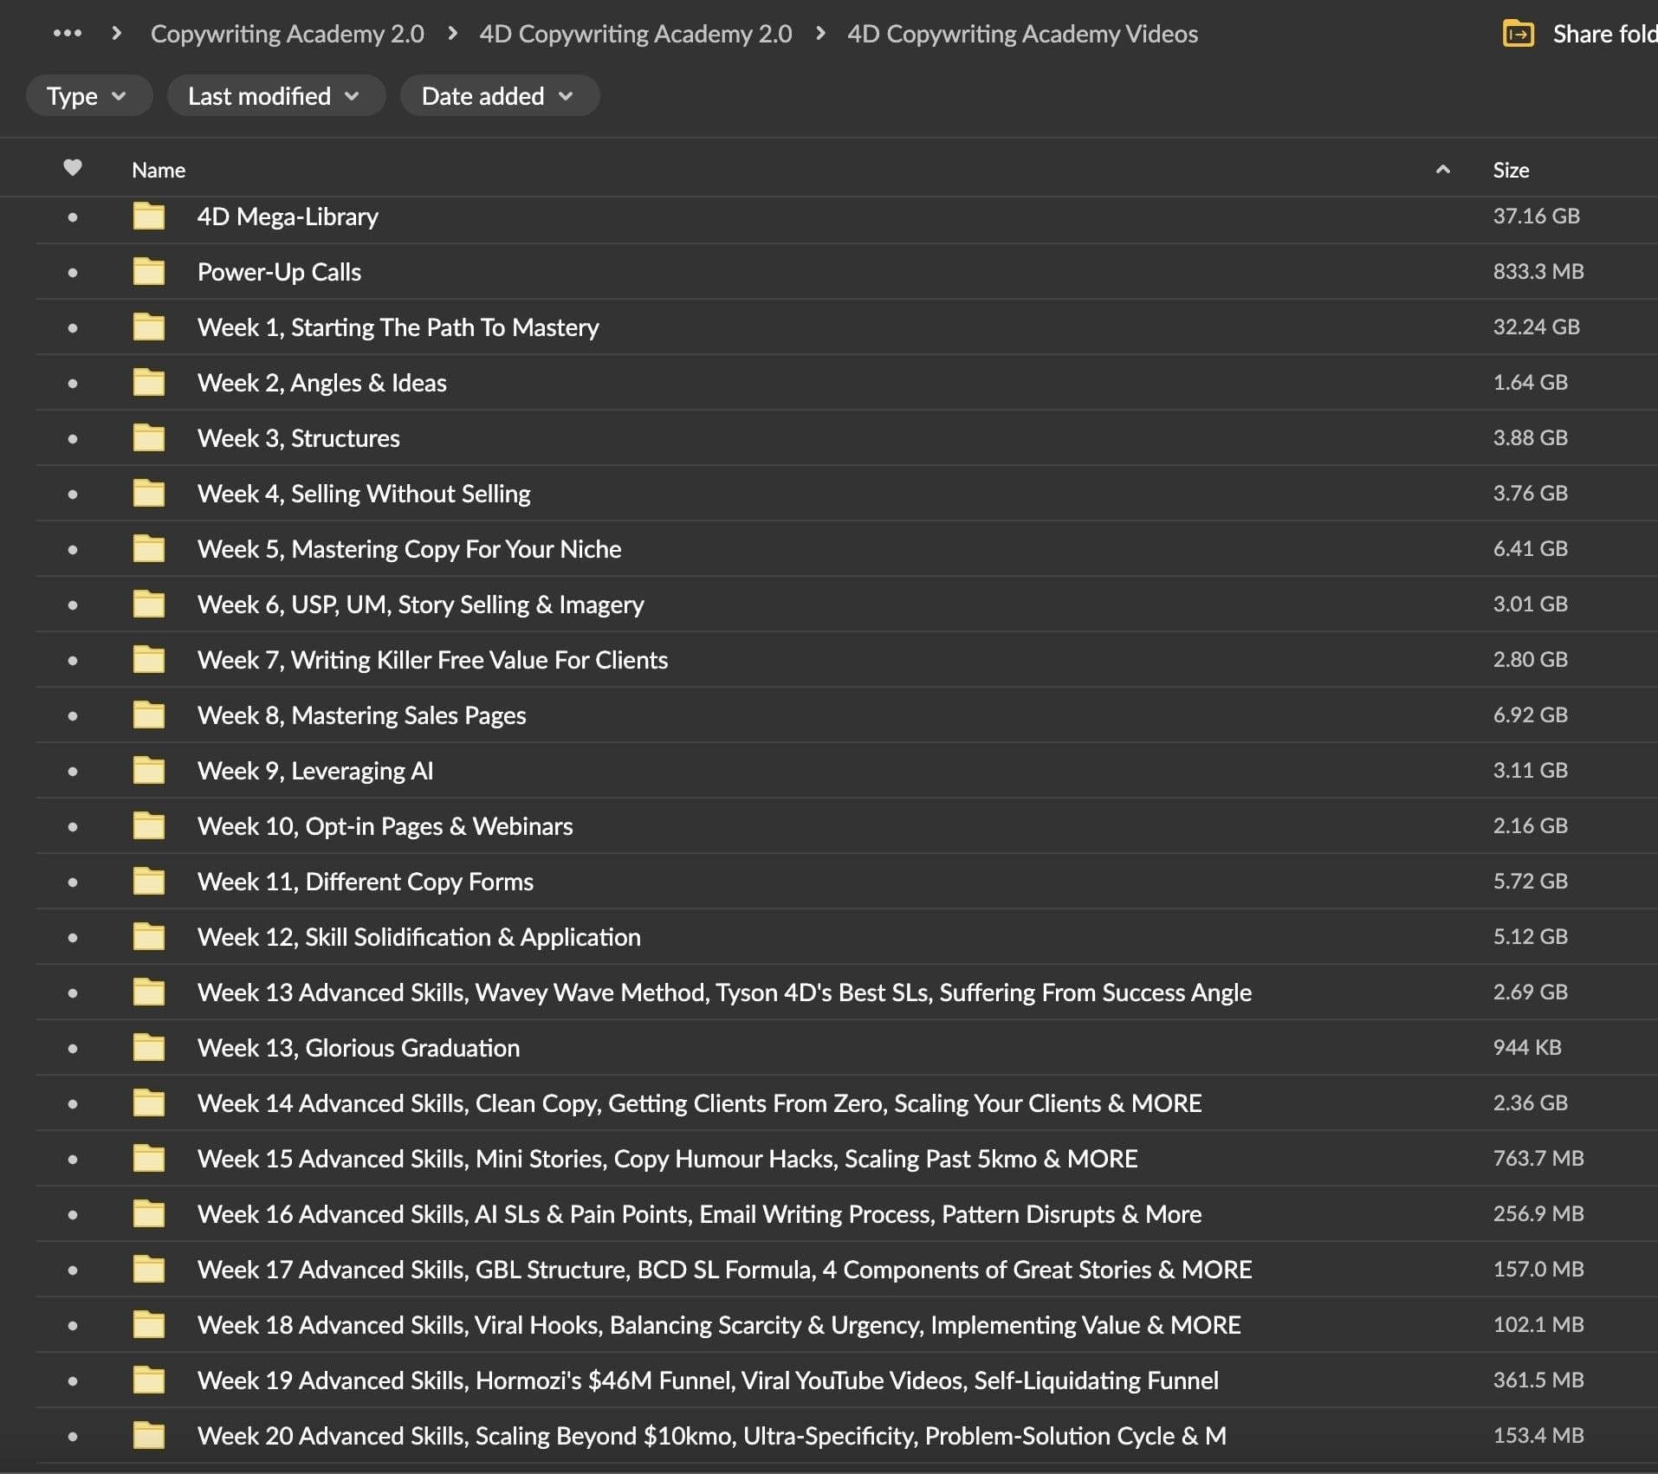Go to Copywriting Academy 2.0 breadcrumb

pyautogui.click(x=287, y=34)
